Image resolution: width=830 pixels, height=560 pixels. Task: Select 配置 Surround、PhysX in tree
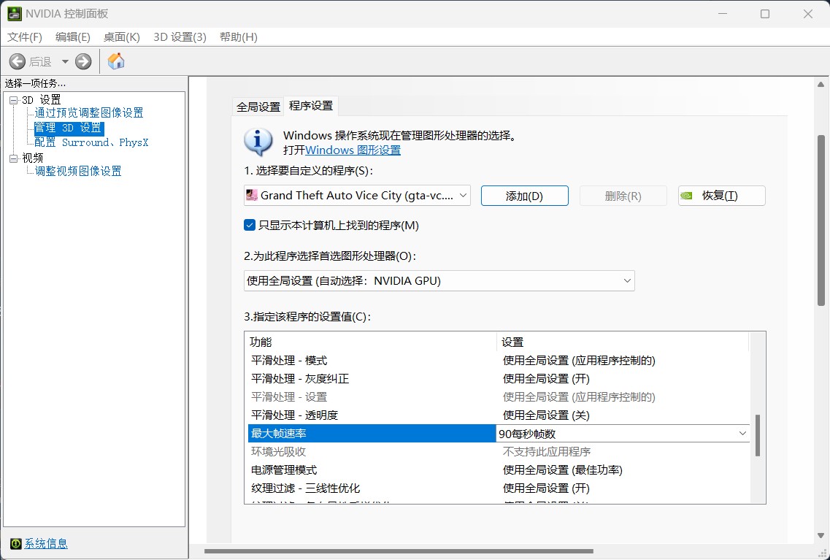[x=91, y=142]
